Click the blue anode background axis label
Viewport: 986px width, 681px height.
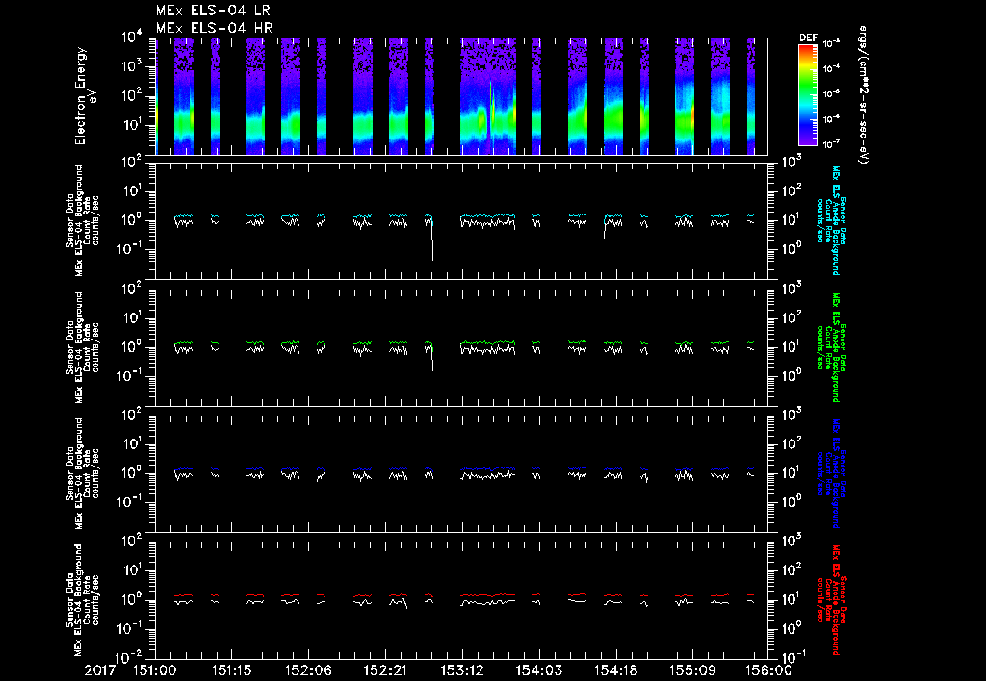(x=831, y=473)
